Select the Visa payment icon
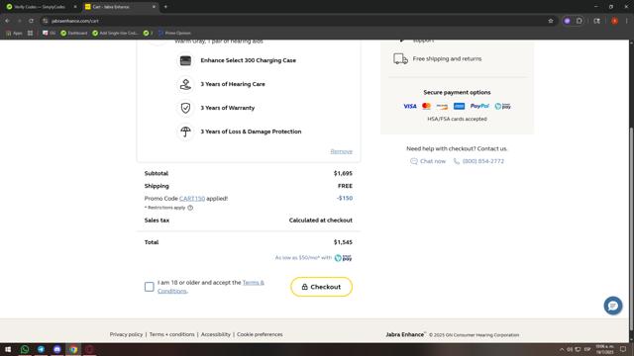Viewport: 634px width, 356px height. coord(410,106)
